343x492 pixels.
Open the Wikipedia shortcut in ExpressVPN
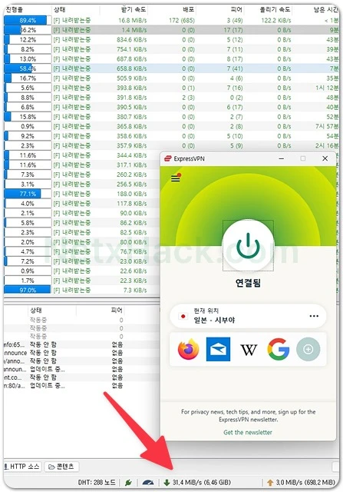point(249,350)
